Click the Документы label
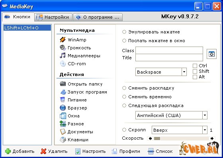 point(80,132)
